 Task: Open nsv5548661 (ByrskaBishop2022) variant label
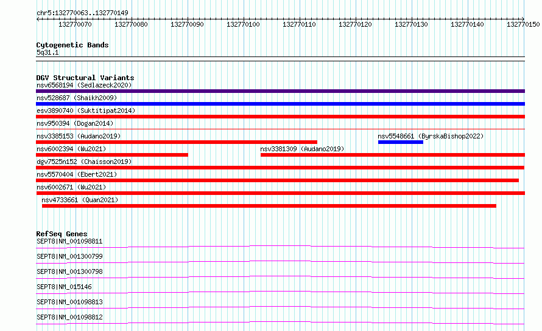pyautogui.click(x=431, y=136)
